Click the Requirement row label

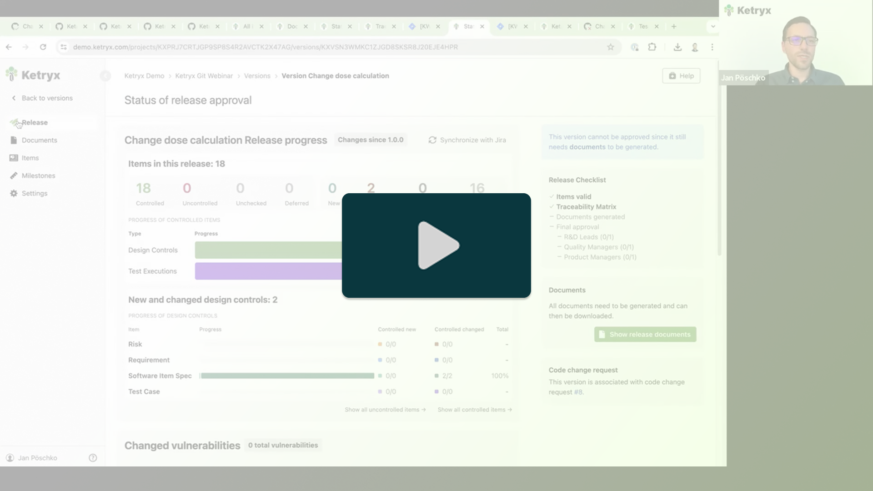click(149, 360)
